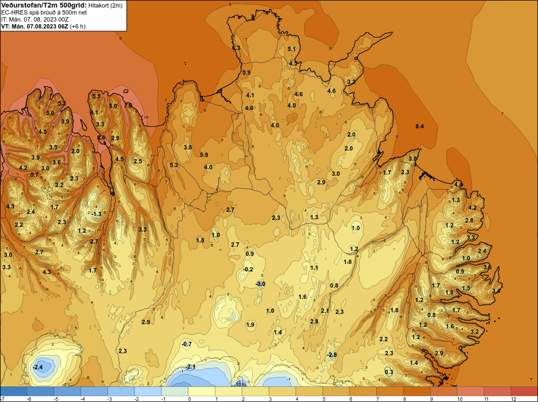This screenshot has width=538, height=402.
Task: Select the 'IT: Mán. 07. 08. 2023 00Z' line
Action: pos(34,19)
